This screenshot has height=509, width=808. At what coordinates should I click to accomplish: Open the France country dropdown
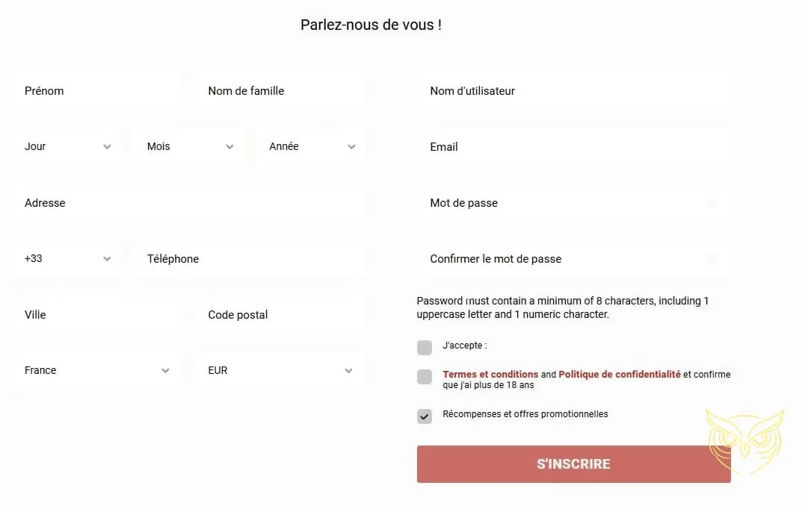165,370
